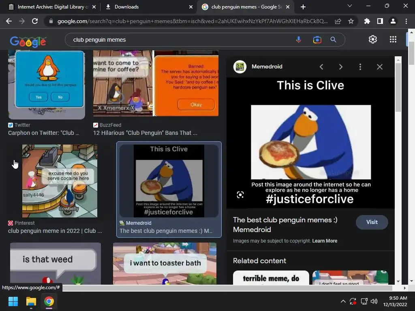Click the Memedroid avatar icon in preview
Viewport: 415px width, 311px height.
coord(240,67)
